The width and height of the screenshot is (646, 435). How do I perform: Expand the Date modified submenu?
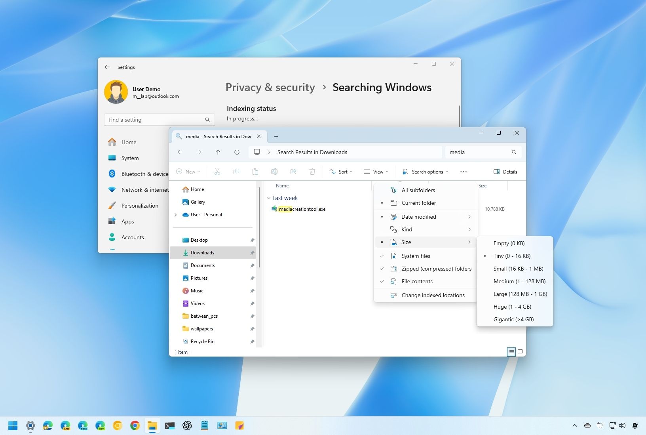[x=418, y=217]
